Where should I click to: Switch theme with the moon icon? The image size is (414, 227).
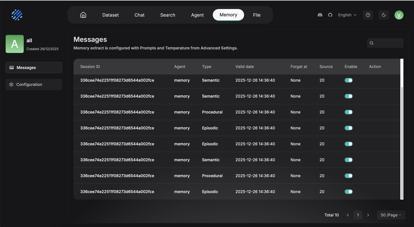click(384, 15)
